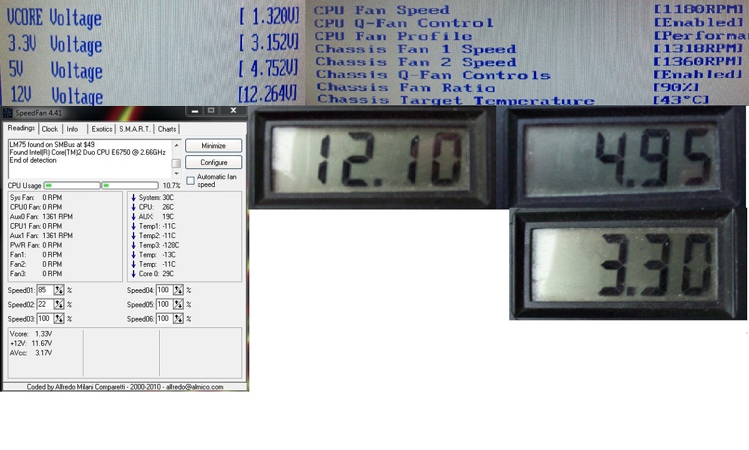The height and width of the screenshot is (450, 749).
Task: Select the Charts tab
Action: point(167,129)
